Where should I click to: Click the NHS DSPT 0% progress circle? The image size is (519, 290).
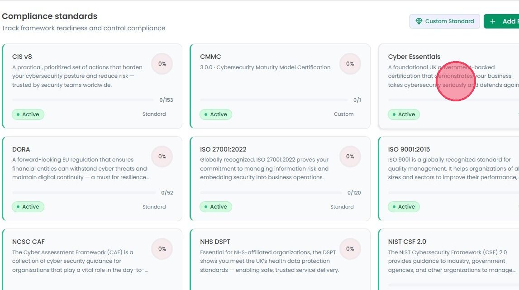pyautogui.click(x=350, y=249)
